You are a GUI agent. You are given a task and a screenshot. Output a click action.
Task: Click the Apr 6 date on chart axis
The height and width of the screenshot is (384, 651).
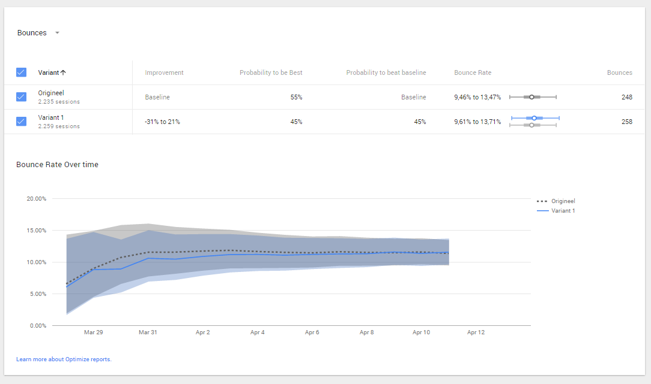(312, 332)
